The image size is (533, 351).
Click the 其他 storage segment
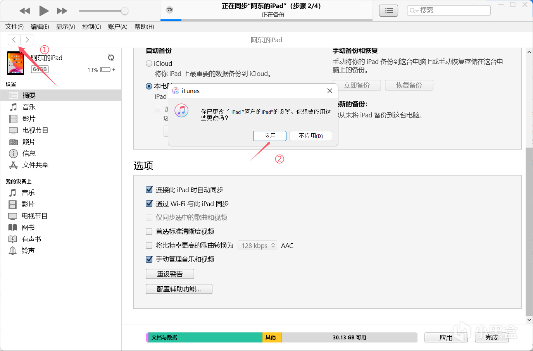pos(272,337)
